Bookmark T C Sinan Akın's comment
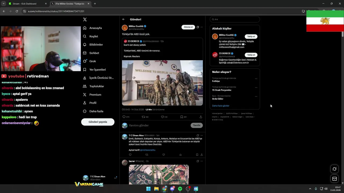Image resolution: width=344 pixels, height=193 pixels. point(197,155)
